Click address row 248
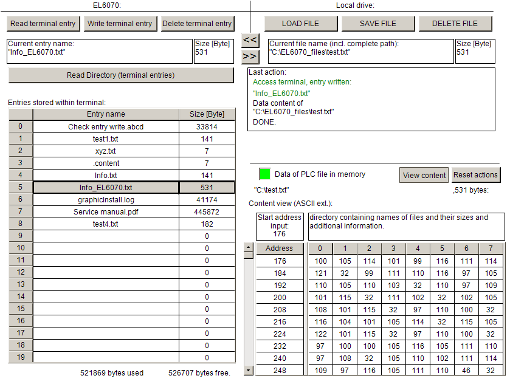510x384 pixels. [x=280, y=371]
